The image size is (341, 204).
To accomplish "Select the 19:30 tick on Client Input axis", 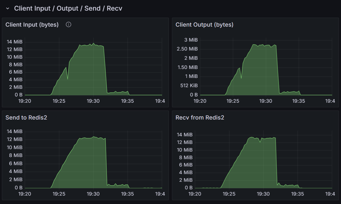I will point(93,101).
